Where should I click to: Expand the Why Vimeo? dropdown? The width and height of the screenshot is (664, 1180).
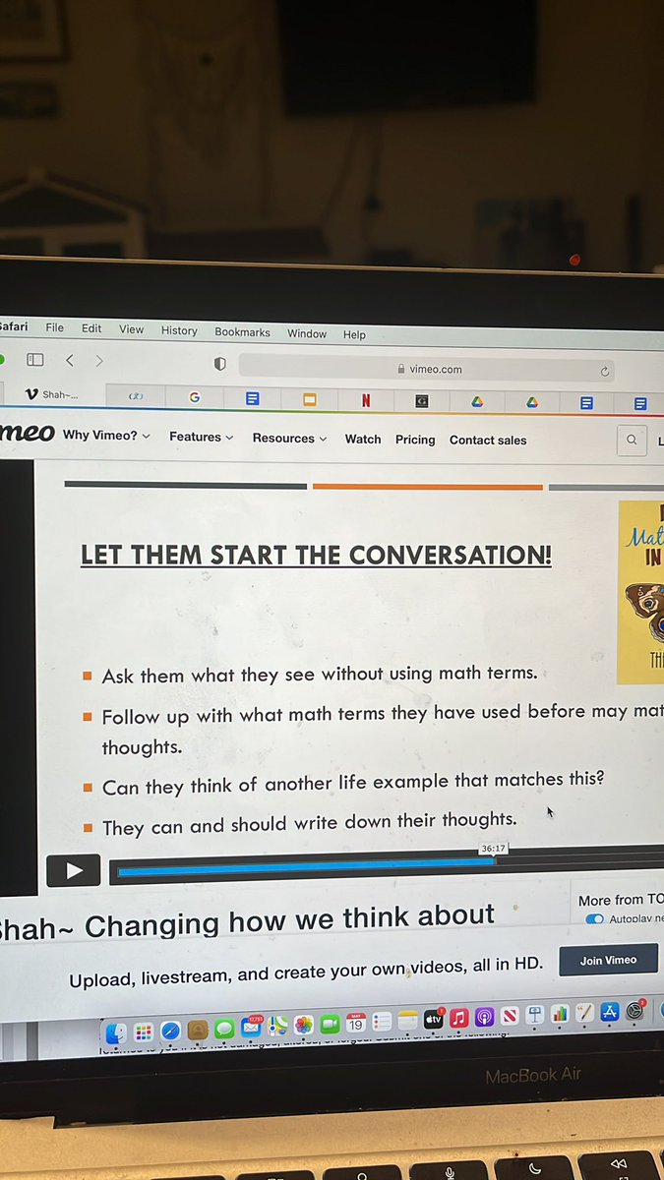(x=106, y=435)
